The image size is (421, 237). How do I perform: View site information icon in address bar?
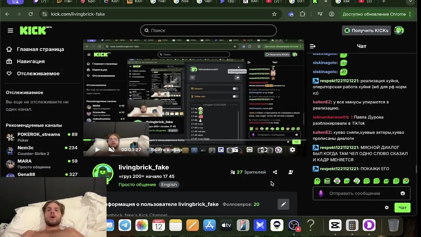point(45,14)
